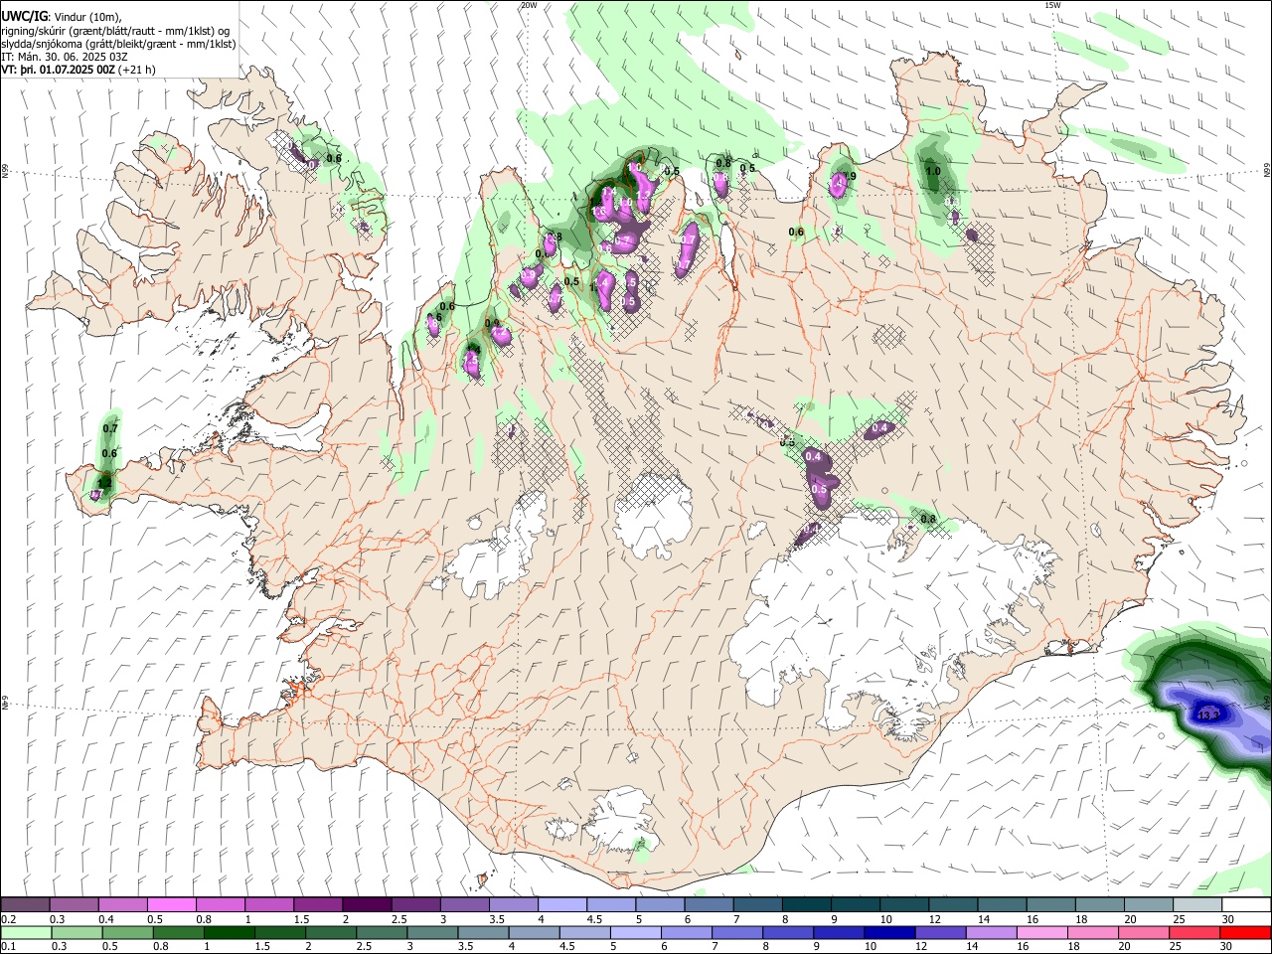Select the 'IT: Mán. 30. 06. 2025 03Z' line
Viewport: 1272px width, 954px height.
pyautogui.click(x=65, y=57)
